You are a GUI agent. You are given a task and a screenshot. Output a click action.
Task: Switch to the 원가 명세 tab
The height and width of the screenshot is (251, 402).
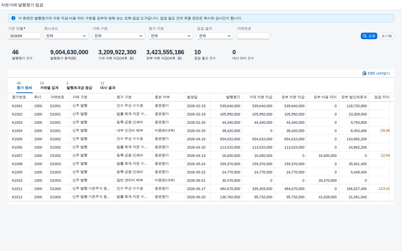click(24, 86)
